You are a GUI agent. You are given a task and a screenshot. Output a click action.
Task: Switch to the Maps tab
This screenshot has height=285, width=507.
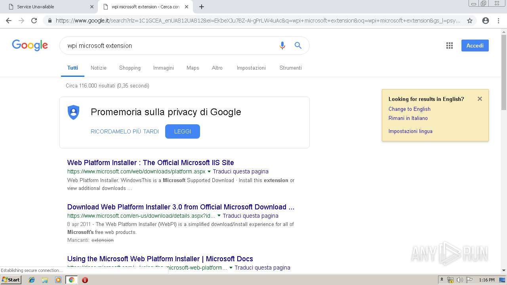[193, 68]
